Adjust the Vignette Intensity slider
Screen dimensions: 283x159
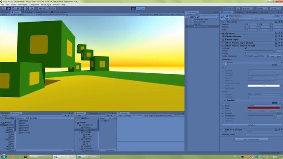pos(261,113)
